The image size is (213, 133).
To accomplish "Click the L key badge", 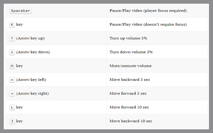I will coord(12,107).
